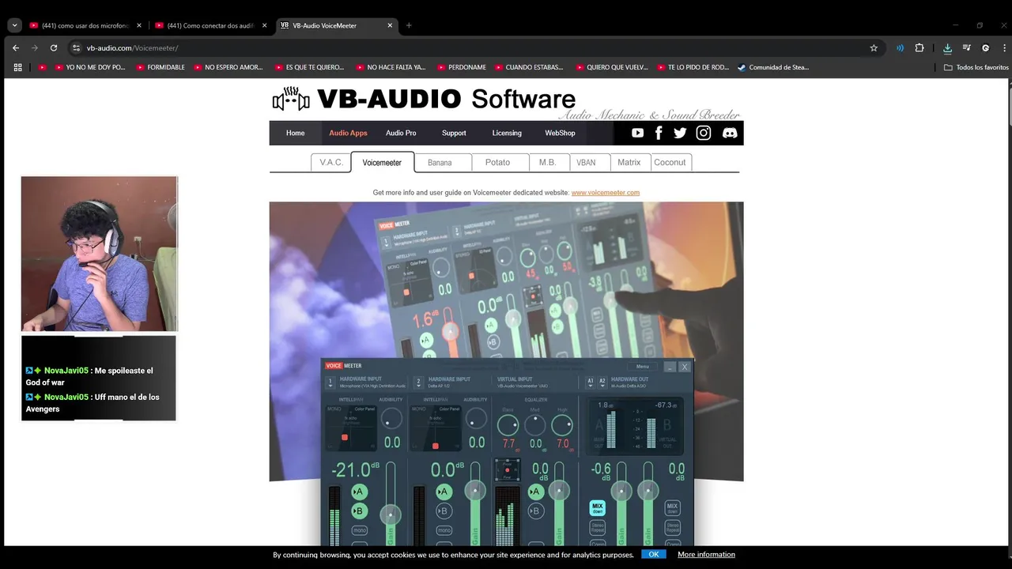Open browser Downloads icon
Screen dimensions: 1012x569
(947, 47)
